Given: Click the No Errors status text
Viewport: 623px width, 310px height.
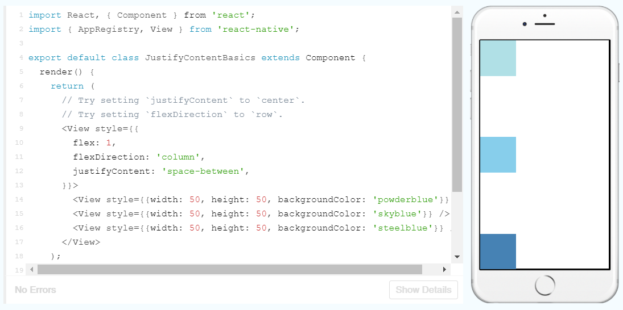Looking at the screenshot, I should 35,290.
